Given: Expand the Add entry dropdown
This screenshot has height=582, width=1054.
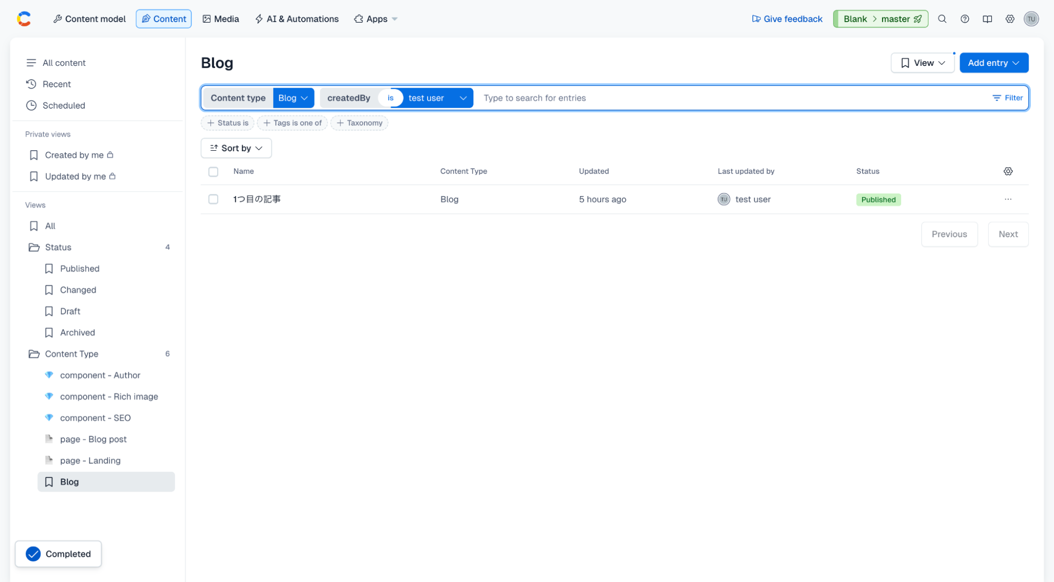Looking at the screenshot, I should tap(993, 63).
